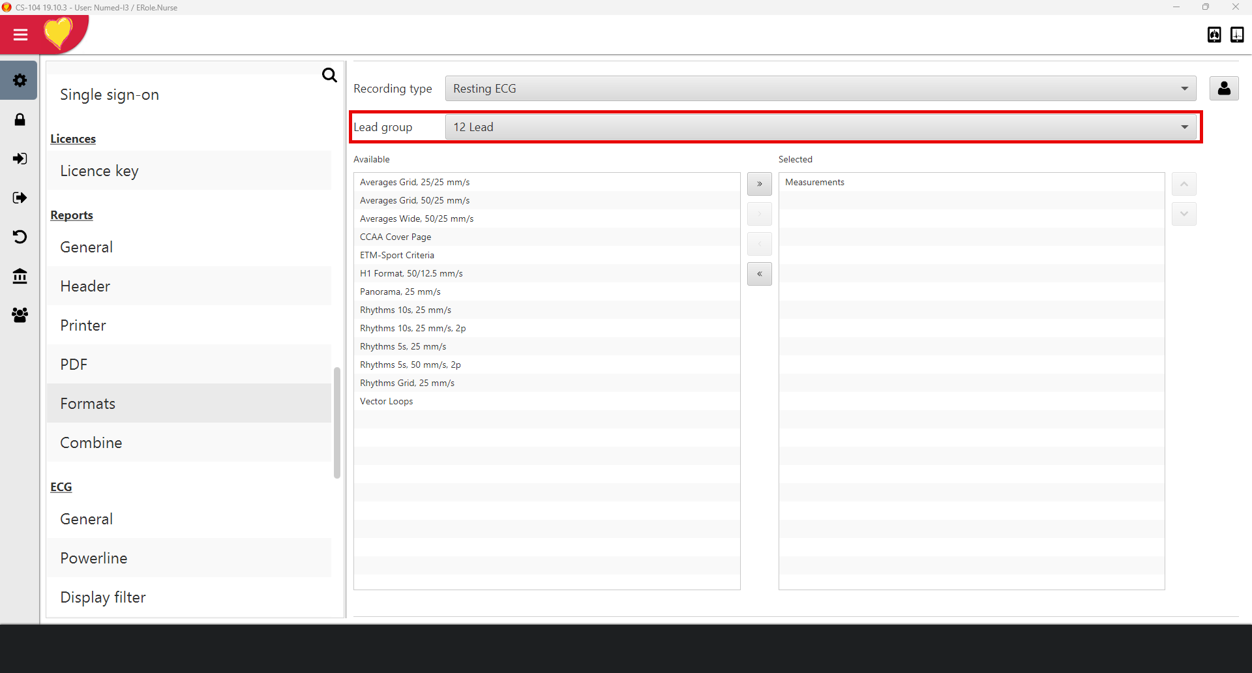Click the export arrow sidebar icon
The width and height of the screenshot is (1252, 673).
(20, 198)
